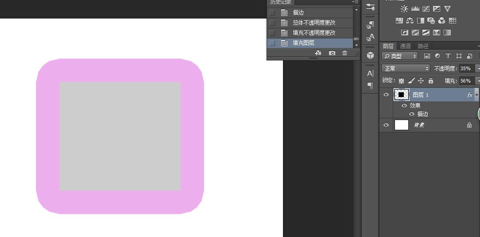This screenshot has height=237, width=480.
Task: Create new snapshot with camera icon
Action: coord(332,53)
